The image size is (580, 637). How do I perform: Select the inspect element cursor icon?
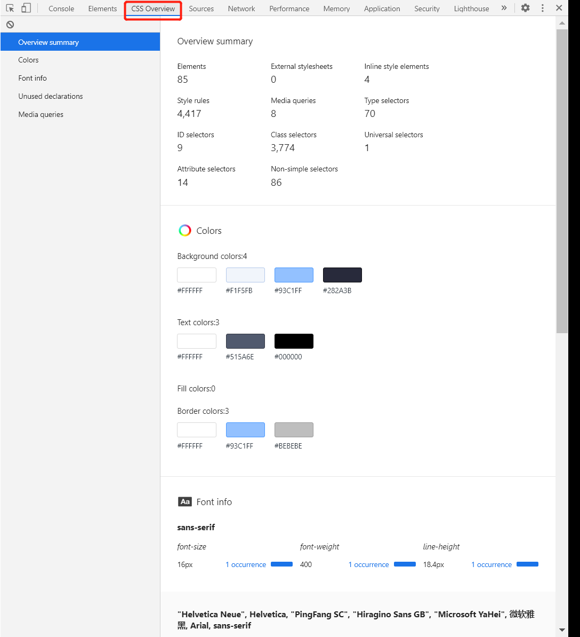[9, 8]
